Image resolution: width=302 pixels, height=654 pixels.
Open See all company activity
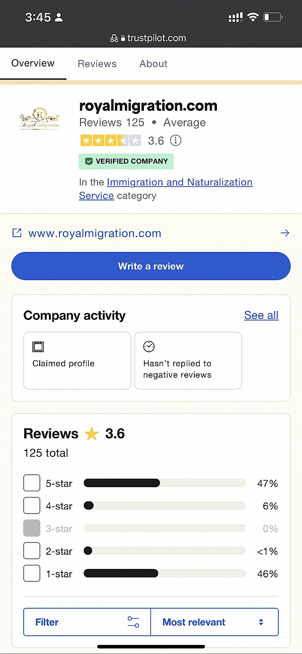(261, 315)
